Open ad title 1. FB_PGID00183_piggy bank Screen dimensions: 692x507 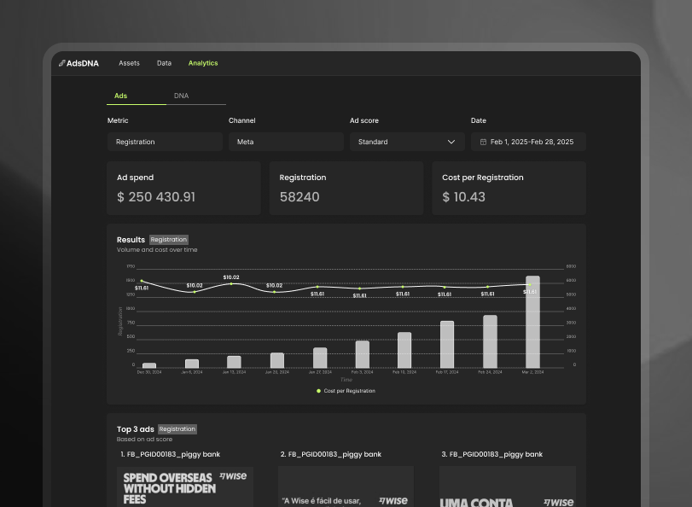171,454
